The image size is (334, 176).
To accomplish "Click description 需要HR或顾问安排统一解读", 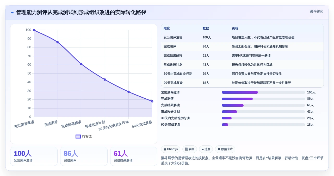I will tap(251, 56).
